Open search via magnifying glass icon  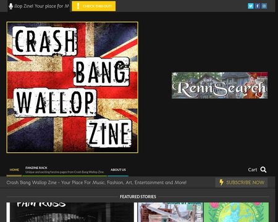click(263, 170)
